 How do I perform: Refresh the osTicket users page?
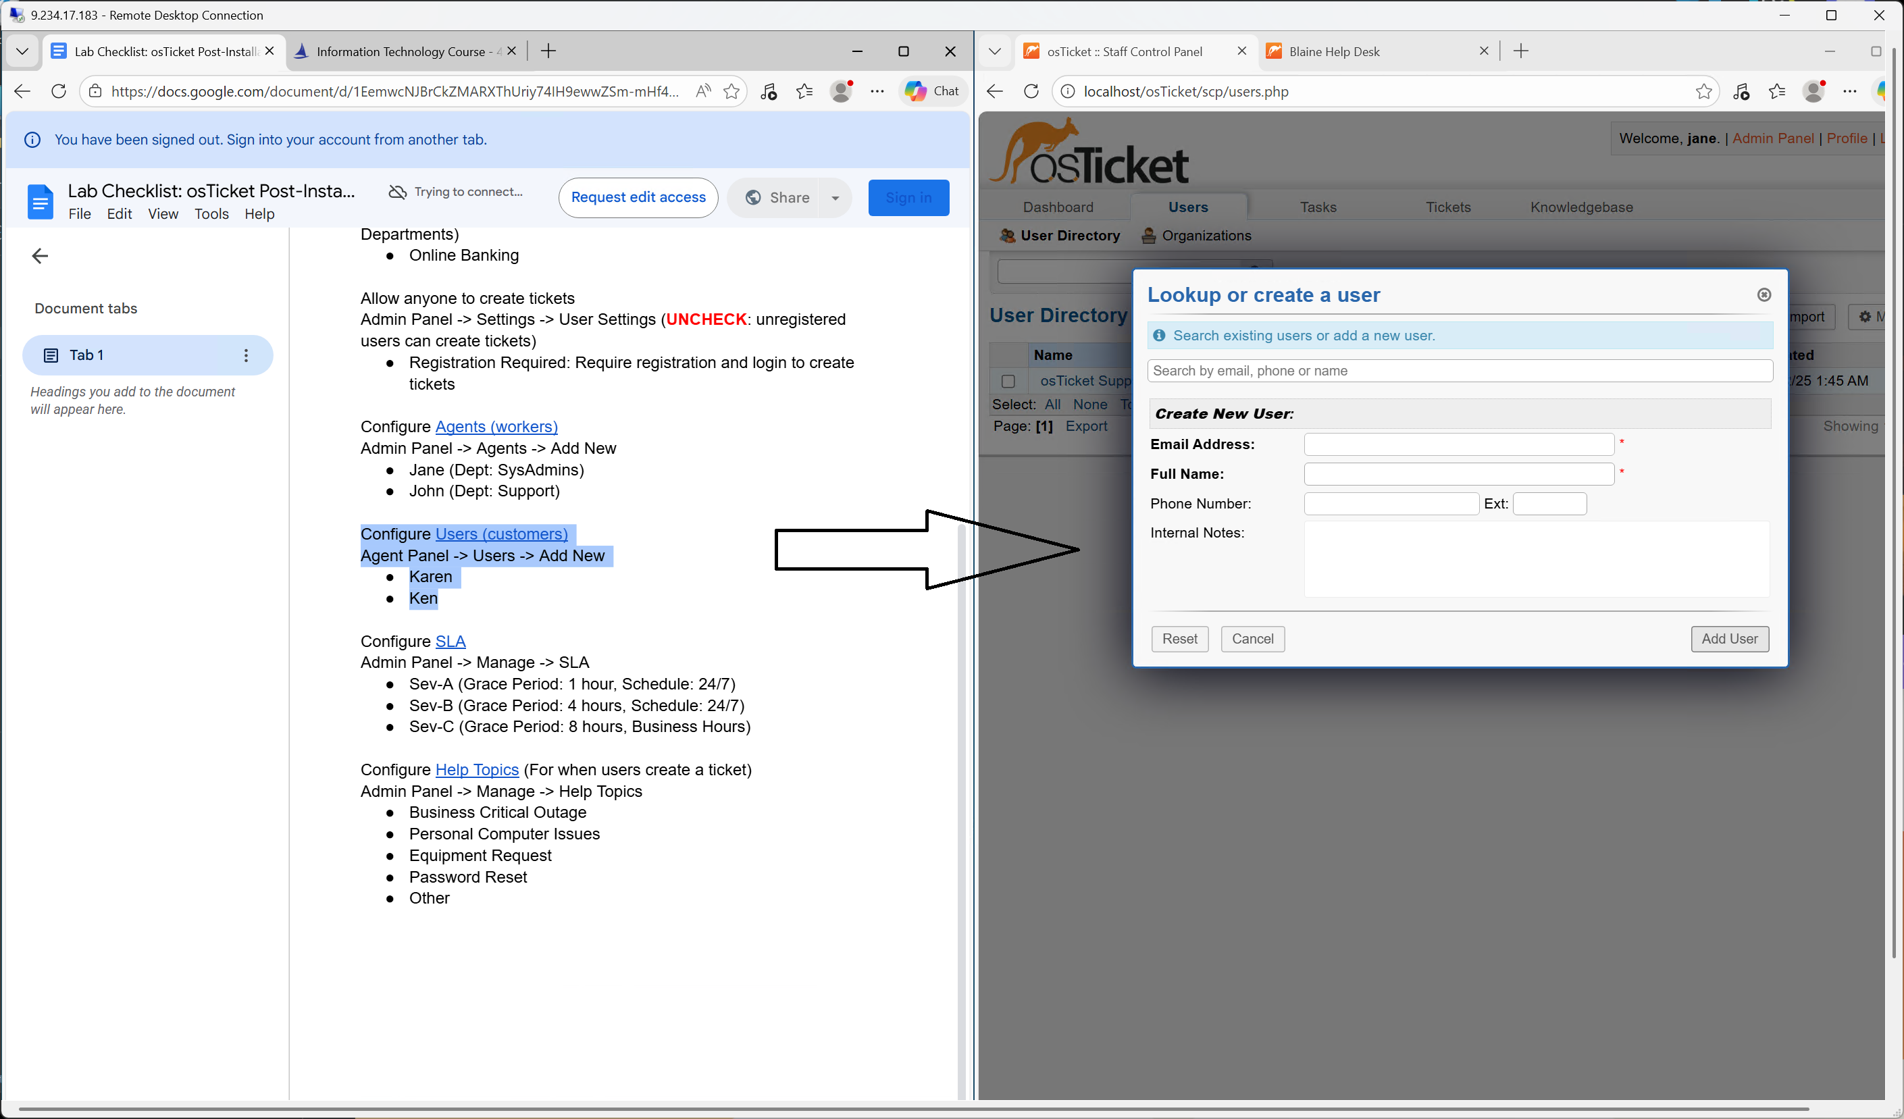click(x=1031, y=91)
